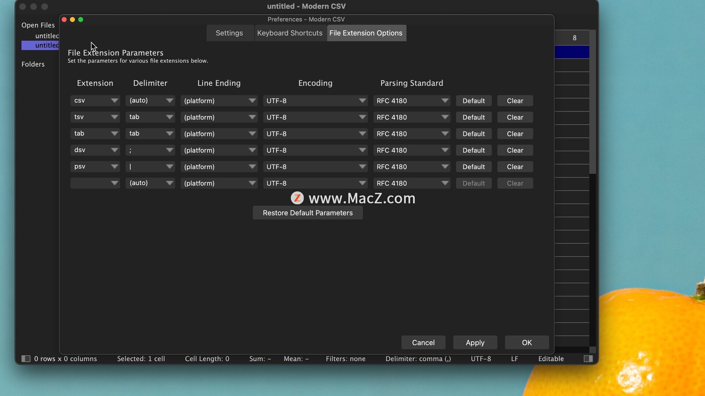
Task: Click Apply in Preferences dialog
Action: click(x=475, y=342)
